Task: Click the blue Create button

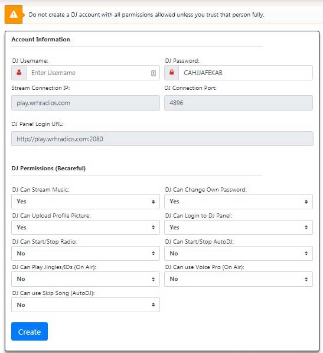Action: (30, 331)
